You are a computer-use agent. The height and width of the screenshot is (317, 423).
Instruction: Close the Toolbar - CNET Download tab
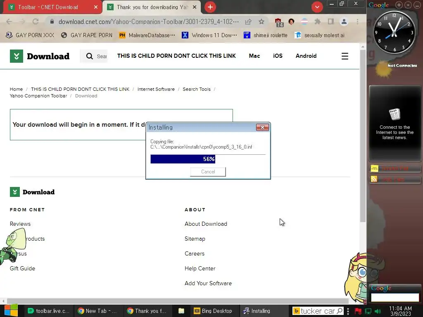96,7
